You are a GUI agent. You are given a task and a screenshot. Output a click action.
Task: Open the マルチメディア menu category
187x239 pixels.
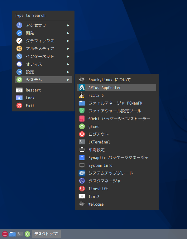[43, 49]
